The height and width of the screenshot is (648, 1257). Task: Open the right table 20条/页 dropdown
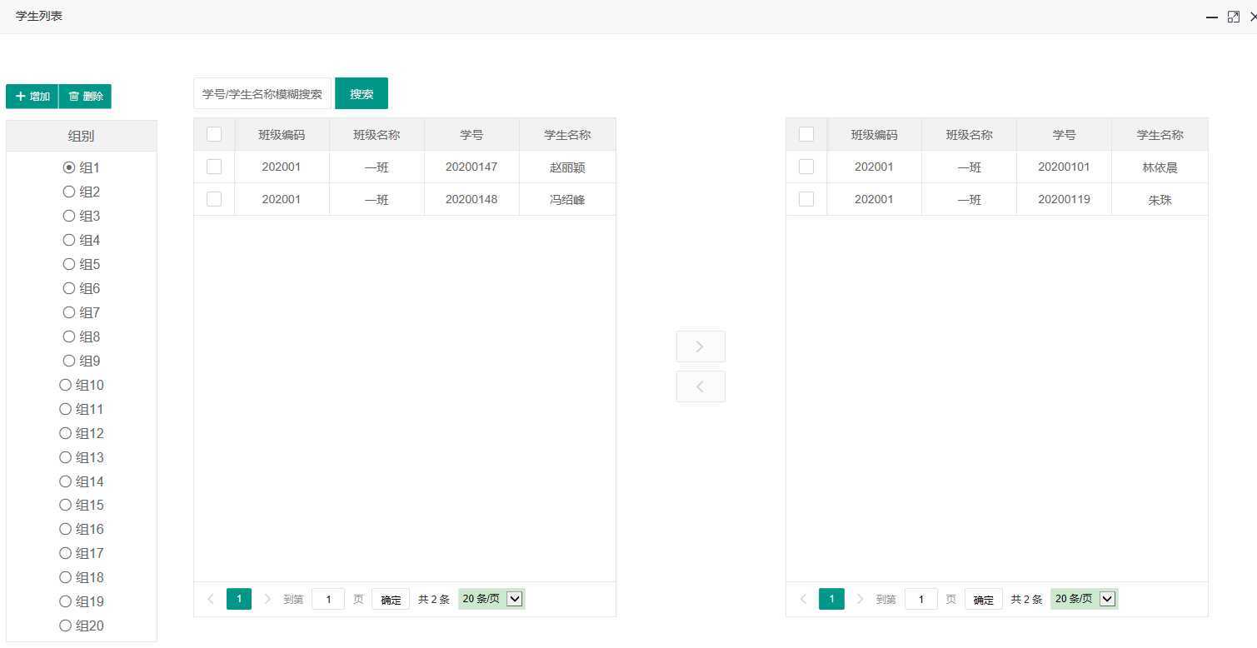pos(1084,599)
